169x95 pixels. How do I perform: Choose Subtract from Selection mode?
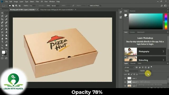[x=16, y=6]
